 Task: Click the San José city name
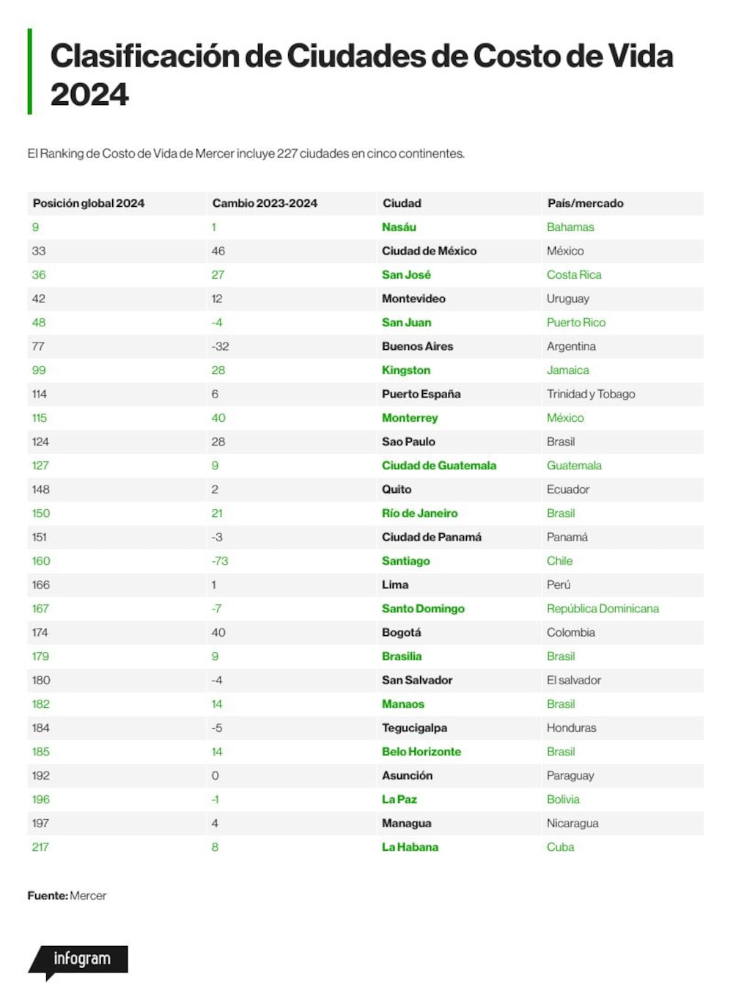[406, 275]
